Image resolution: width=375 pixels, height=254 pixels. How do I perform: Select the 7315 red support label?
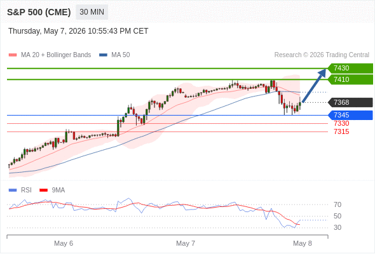point(341,131)
